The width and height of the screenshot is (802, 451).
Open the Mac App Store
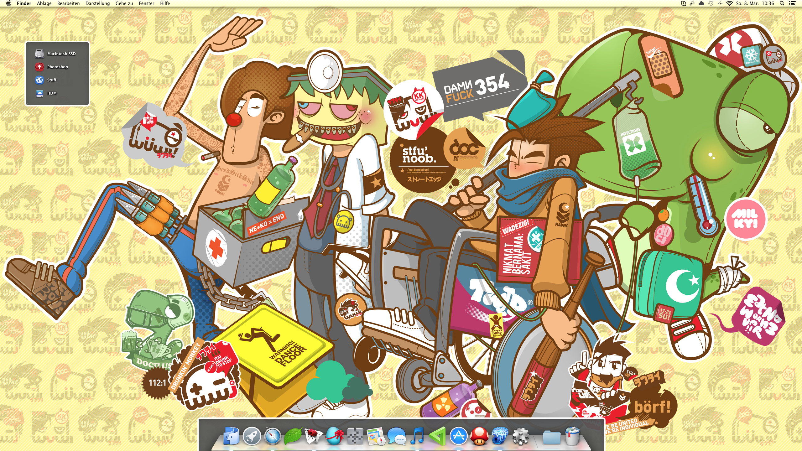click(x=458, y=436)
